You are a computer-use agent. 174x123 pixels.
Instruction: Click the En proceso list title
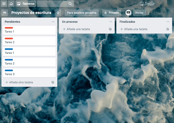click(x=70, y=22)
